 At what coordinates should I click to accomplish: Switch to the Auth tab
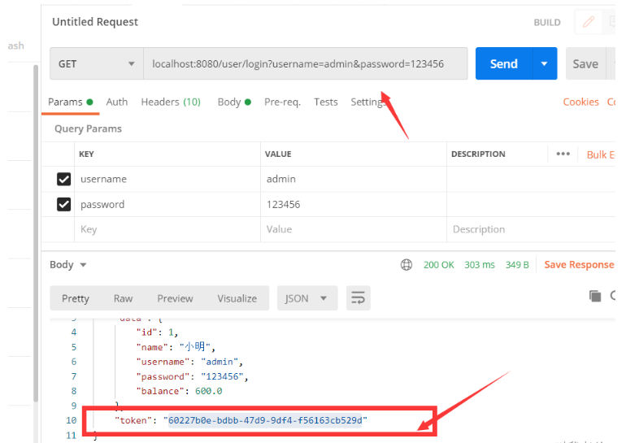coord(116,102)
